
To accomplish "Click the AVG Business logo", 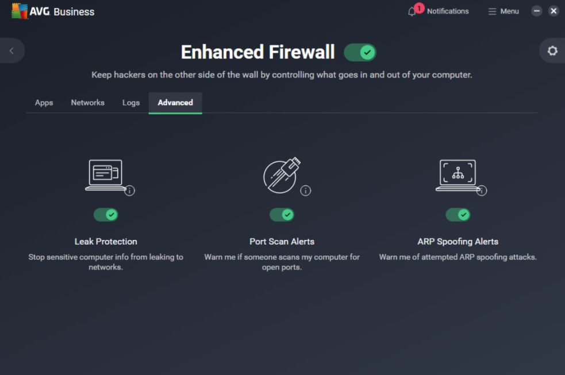I will [x=52, y=11].
